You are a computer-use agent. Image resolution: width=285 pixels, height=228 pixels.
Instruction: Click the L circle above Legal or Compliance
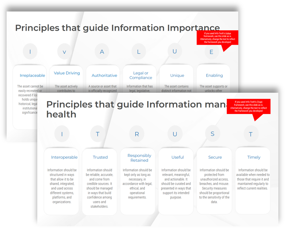(x=139, y=51)
